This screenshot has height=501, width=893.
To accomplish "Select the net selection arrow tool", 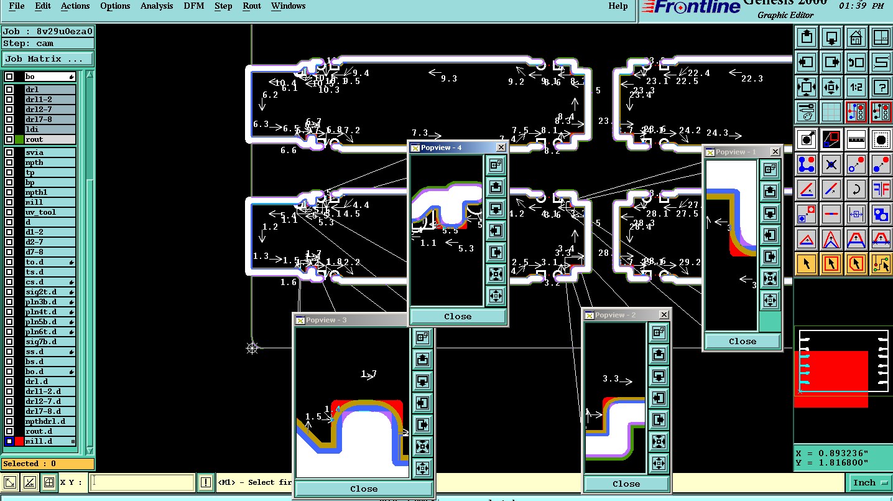I will [x=881, y=263].
